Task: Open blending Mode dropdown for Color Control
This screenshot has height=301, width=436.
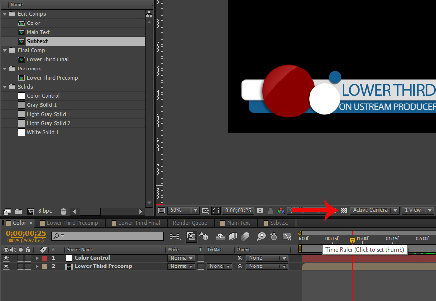Action: pyautogui.click(x=181, y=258)
